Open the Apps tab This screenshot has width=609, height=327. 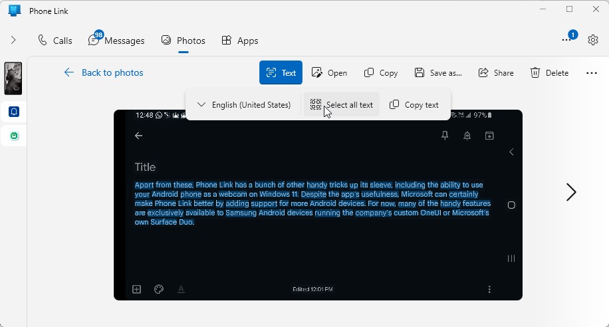(239, 41)
